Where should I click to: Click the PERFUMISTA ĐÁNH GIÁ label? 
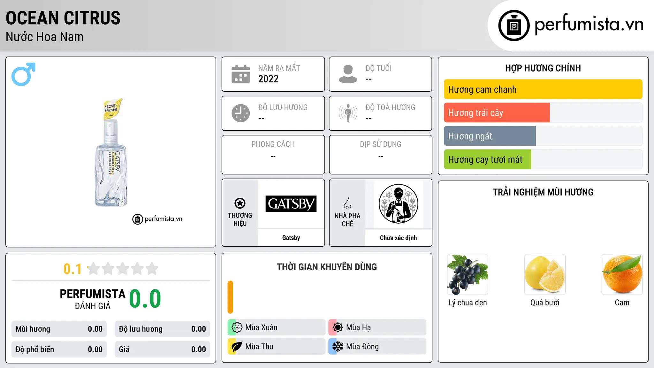pos(93,299)
